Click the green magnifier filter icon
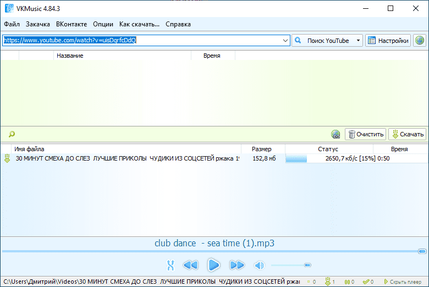 12,134
